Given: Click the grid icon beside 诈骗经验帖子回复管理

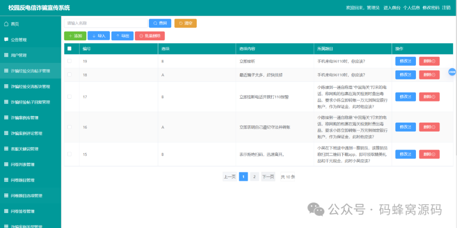Looking at the screenshot, I should click(x=6, y=102).
